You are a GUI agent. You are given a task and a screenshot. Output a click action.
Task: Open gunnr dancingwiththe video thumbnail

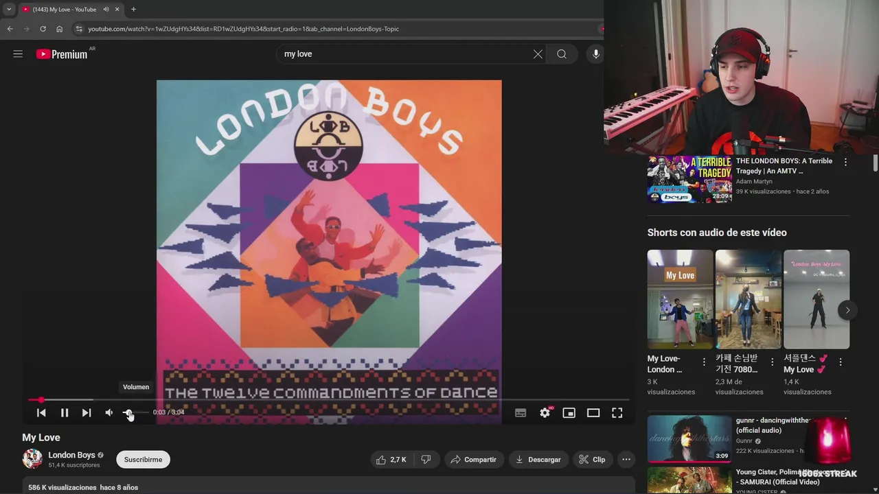coord(689,438)
